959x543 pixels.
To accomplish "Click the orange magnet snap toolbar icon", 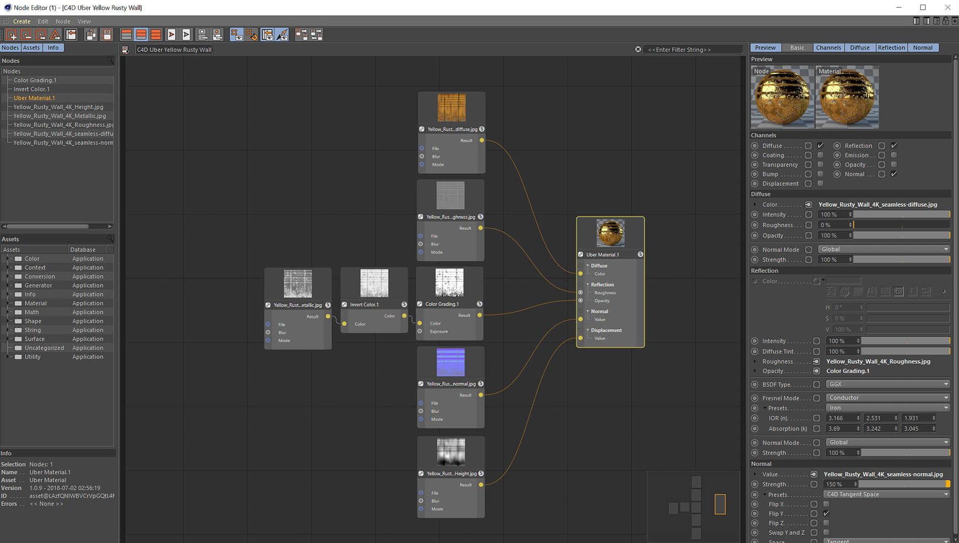I will click(x=252, y=35).
